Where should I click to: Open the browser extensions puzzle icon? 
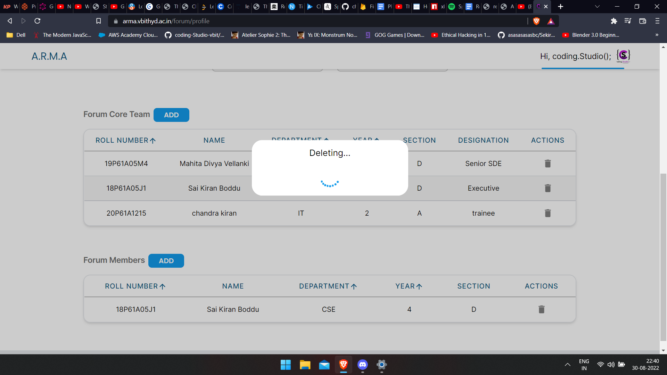click(614, 21)
